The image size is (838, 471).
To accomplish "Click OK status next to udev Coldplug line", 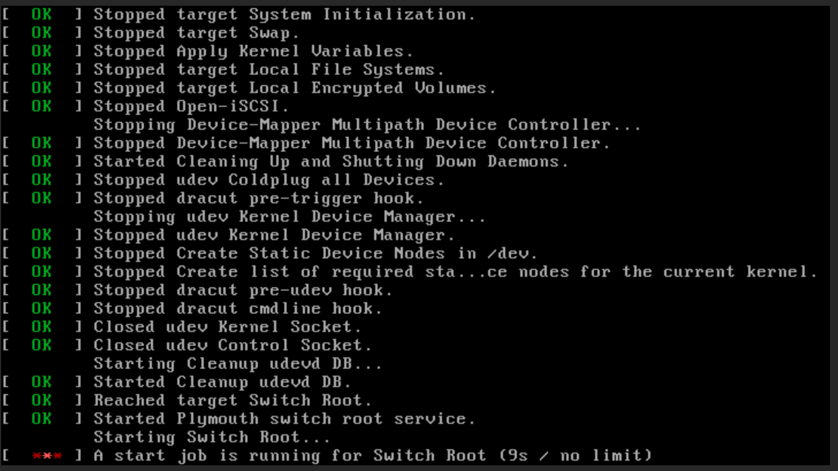I will [41, 180].
